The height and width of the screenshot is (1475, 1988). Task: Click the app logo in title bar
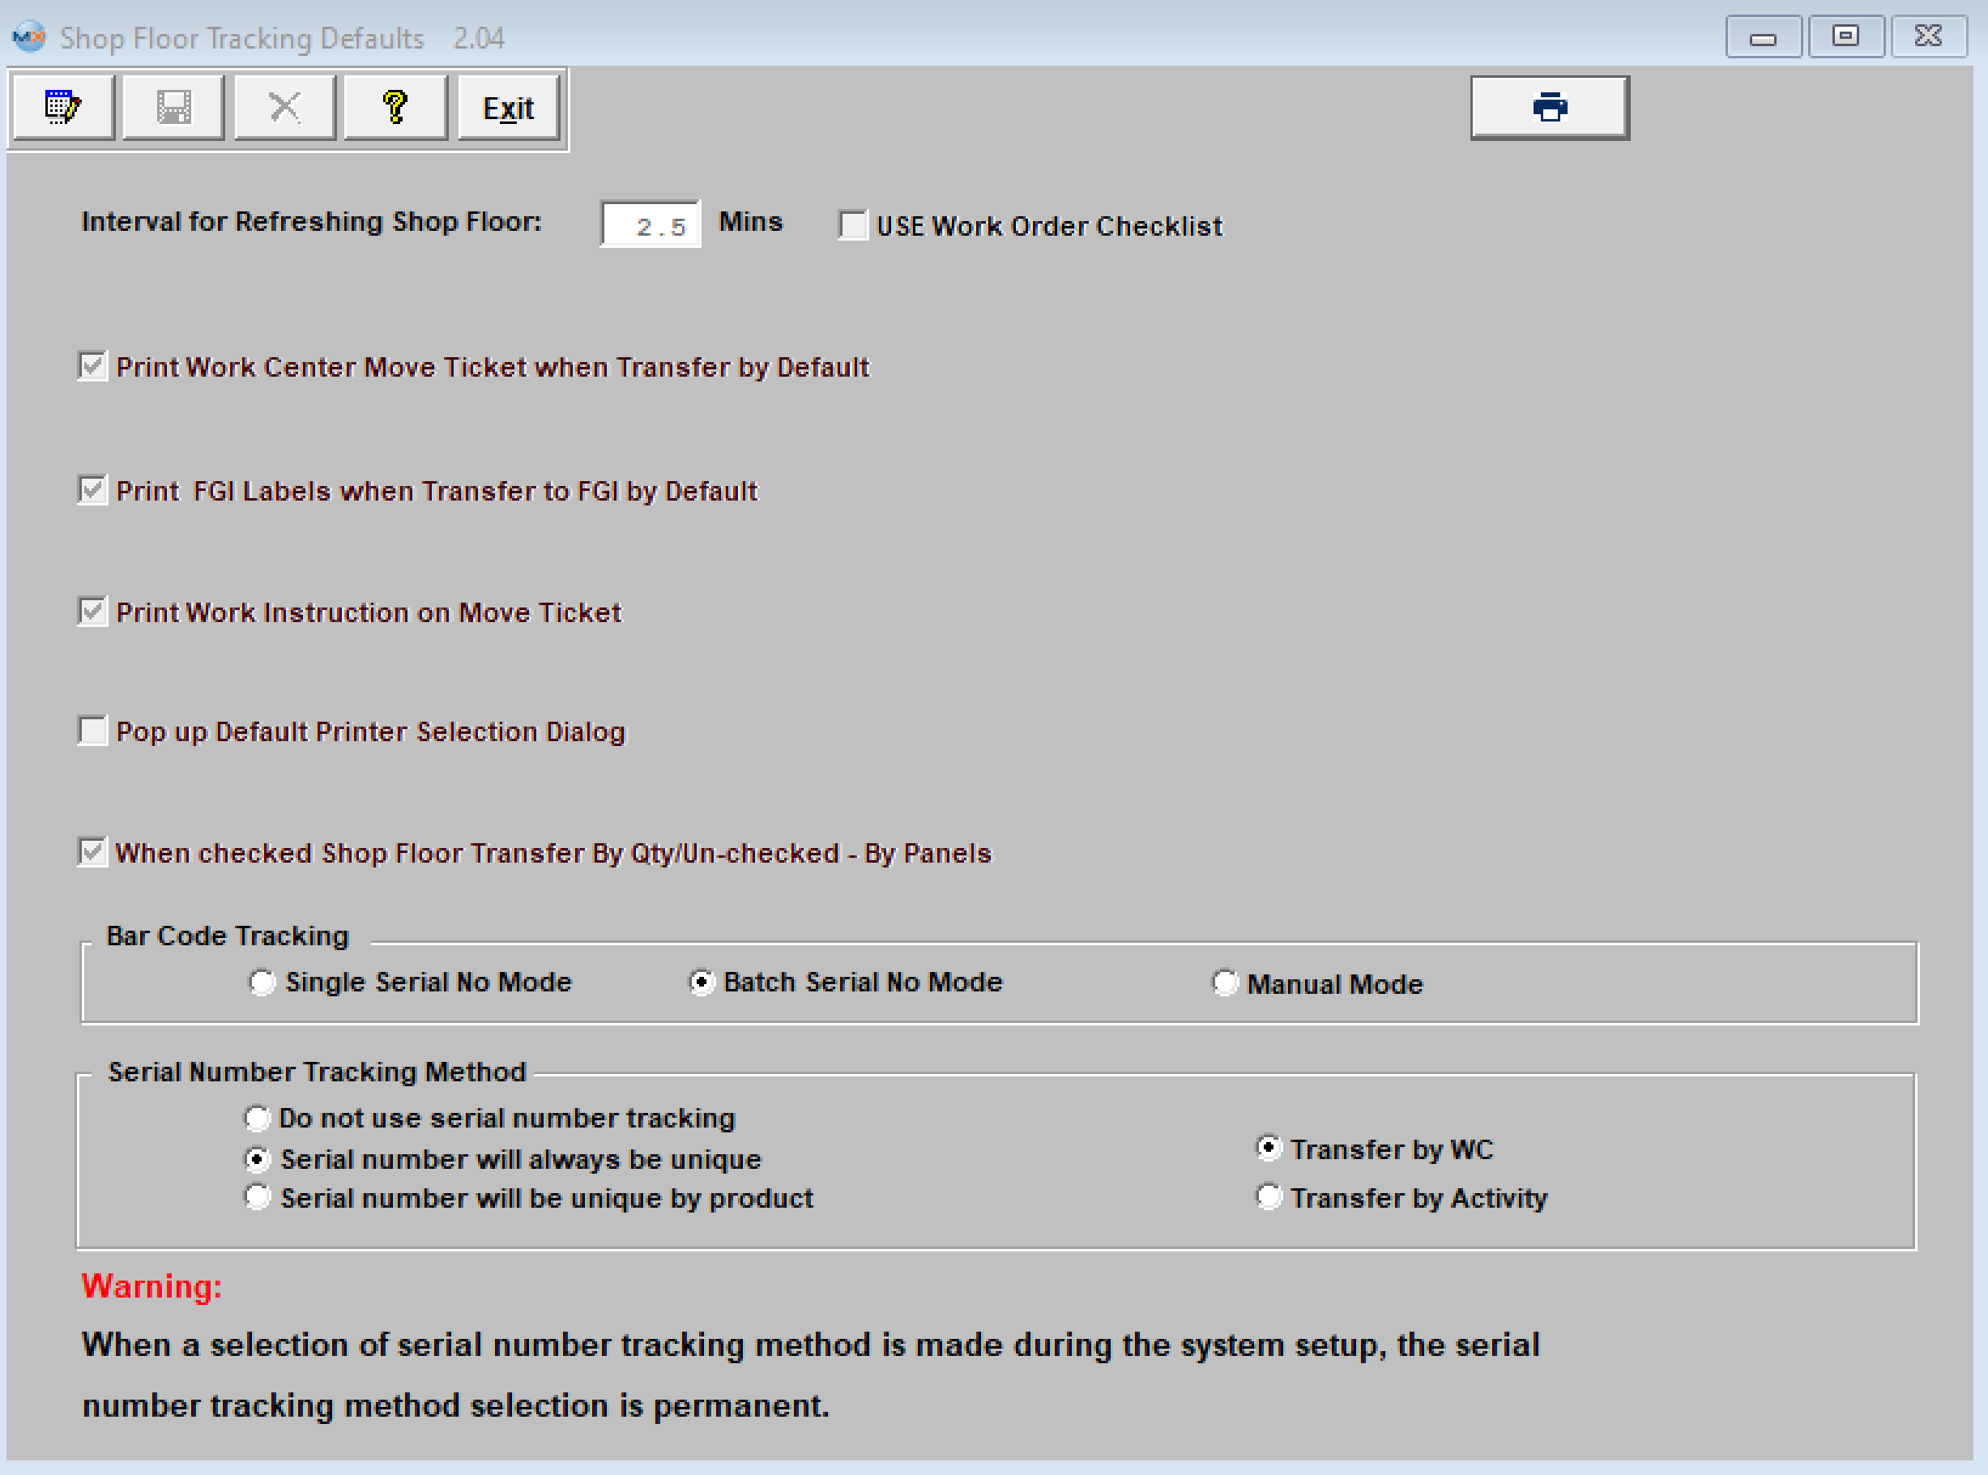pyautogui.click(x=28, y=37)
